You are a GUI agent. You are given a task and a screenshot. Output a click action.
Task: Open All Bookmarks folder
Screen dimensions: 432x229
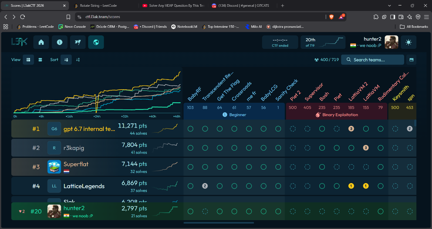tap(414, 27)
